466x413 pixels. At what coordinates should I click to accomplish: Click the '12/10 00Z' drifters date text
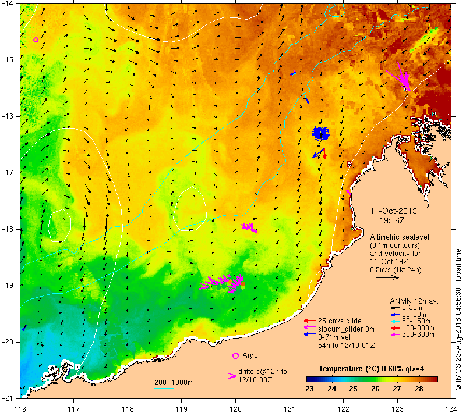[x=255, y=380]
